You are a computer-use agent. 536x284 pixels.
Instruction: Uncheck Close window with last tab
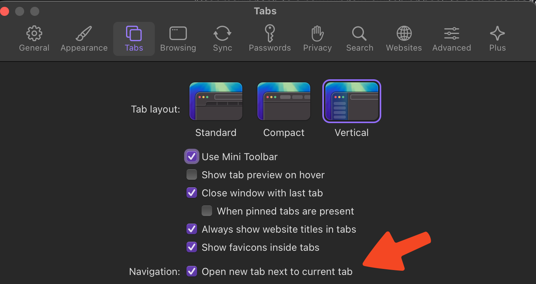(192, 193)
